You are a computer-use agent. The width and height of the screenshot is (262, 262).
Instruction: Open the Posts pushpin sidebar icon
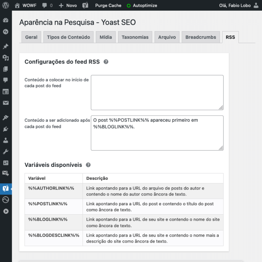(6, 46)
